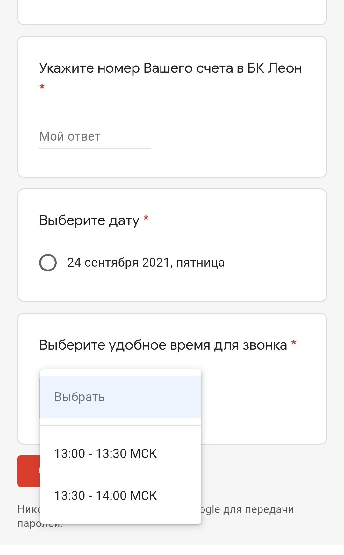Click the "24 сентября 2021, пятница" label text

[x=146, y=263]
